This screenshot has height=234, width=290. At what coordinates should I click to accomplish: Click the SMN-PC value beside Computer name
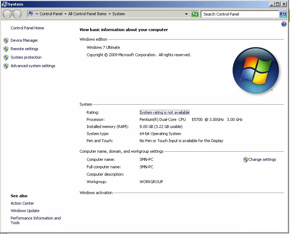(146, 159)
